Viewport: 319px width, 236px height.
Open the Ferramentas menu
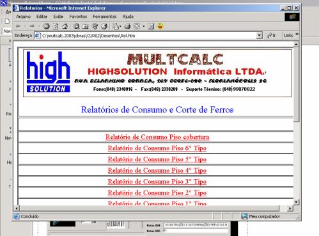click(105, 17)
